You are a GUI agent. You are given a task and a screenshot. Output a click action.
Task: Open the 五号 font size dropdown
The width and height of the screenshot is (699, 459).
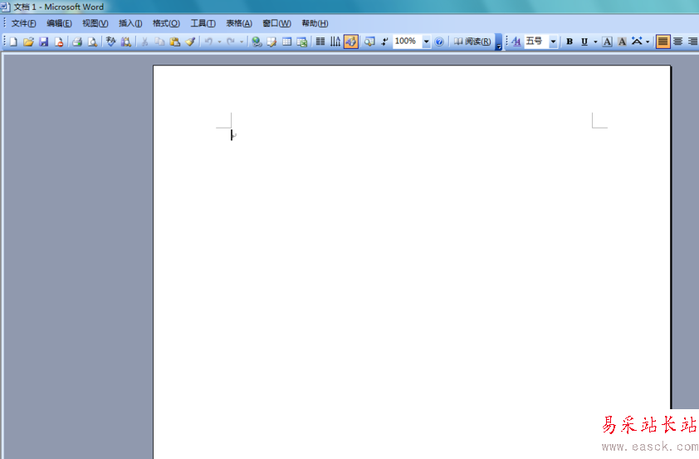coord(553,42)
